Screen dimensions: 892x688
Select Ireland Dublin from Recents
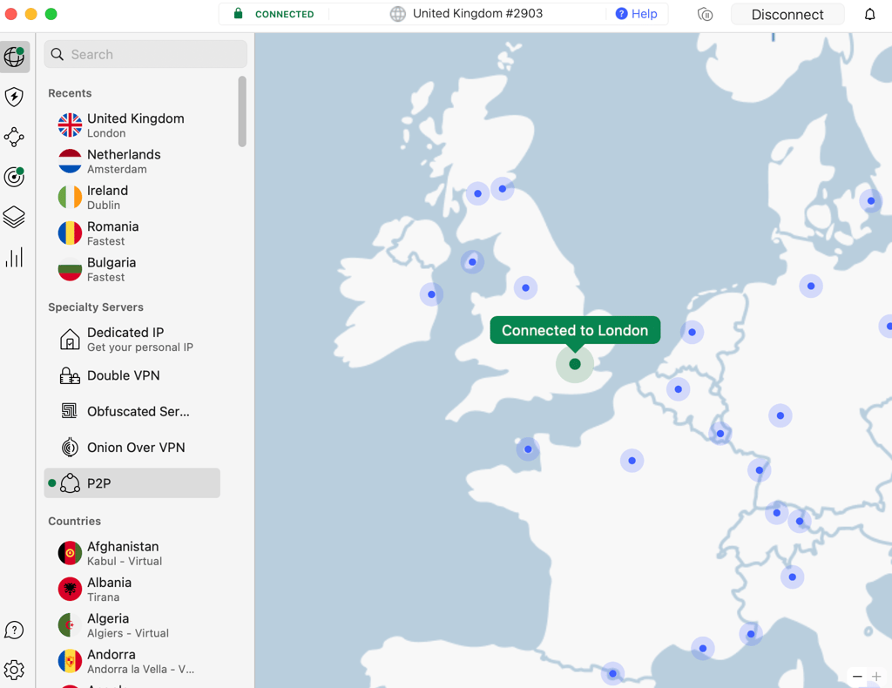point(132,198)
